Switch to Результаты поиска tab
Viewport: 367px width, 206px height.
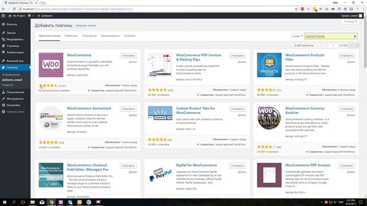pyautogui.click(x=49, y=36)
